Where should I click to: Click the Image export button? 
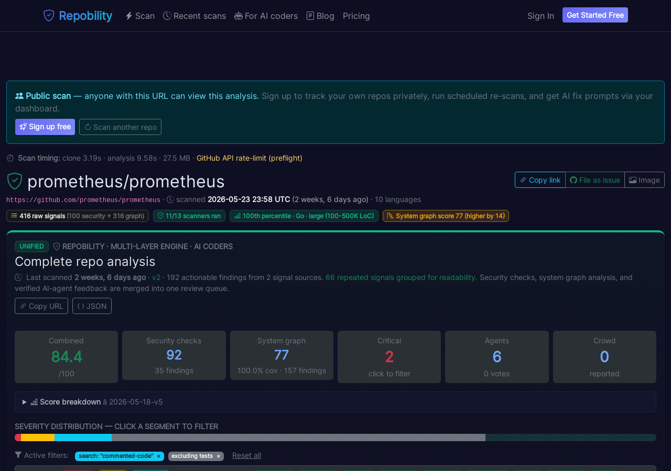[644, 180]
